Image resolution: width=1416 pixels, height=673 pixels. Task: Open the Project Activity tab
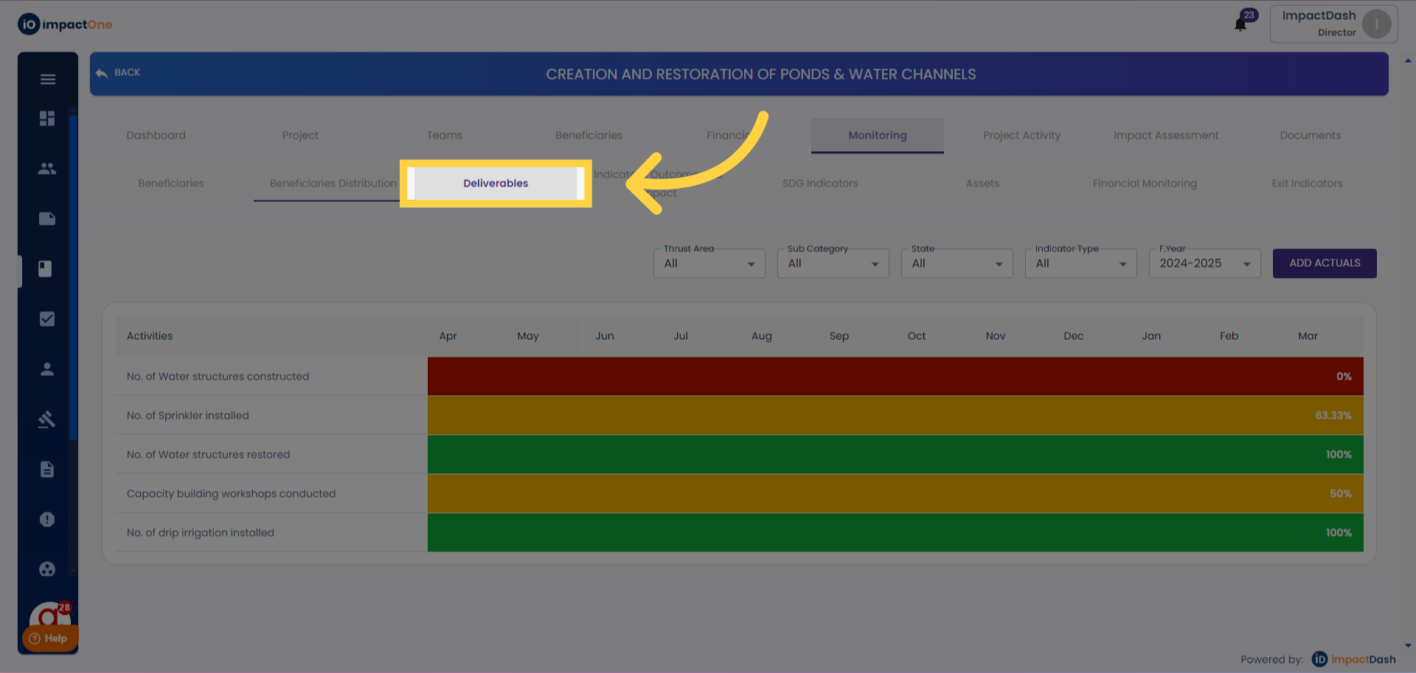click(x=1021, y=136)
